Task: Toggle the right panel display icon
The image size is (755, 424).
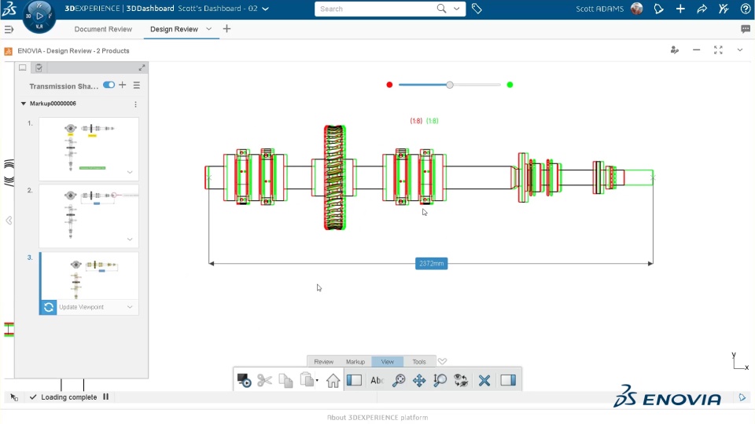Action: (x=508, y=380)
